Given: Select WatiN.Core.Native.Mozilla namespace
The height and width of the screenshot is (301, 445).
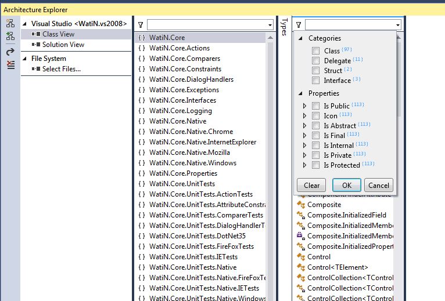Looking at the screenshot, I should tap(200, 153).
